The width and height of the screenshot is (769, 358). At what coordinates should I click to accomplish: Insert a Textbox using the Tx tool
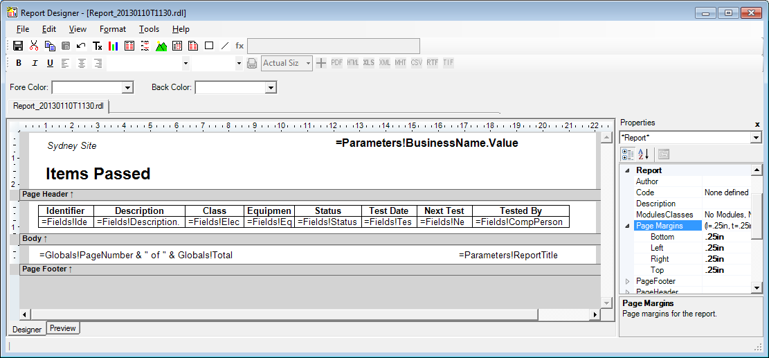[x=98, y=46]
